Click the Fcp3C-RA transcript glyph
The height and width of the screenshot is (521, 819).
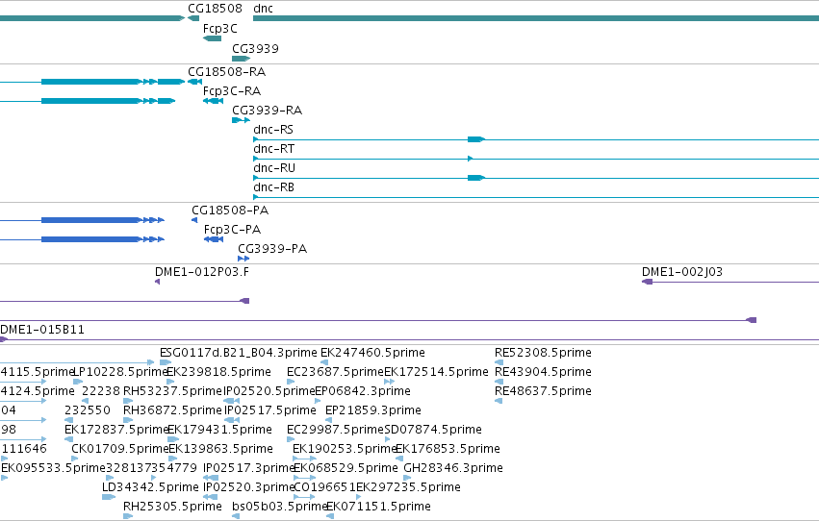coord(213,101)
